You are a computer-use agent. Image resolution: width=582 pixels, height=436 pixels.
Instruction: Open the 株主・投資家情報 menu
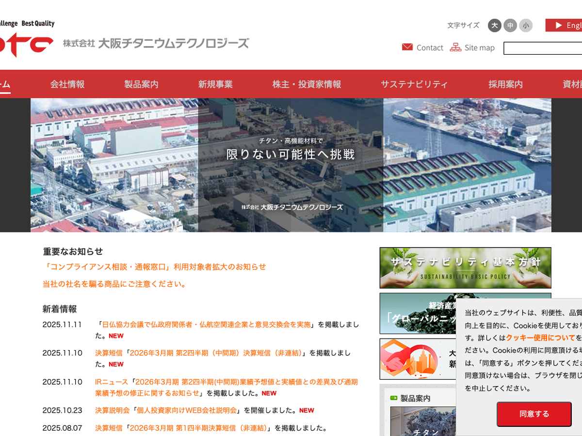point(307,84)
